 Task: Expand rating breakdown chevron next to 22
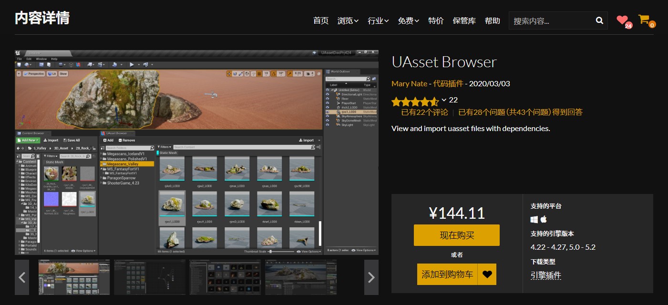click(444, 100)
